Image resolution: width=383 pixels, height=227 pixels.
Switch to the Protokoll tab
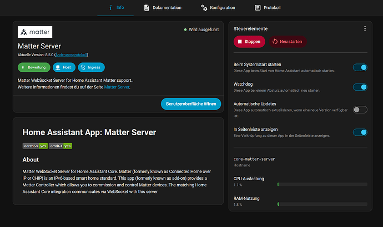pos(268,8)
